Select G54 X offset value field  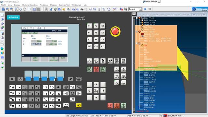[x=36, y=41]
